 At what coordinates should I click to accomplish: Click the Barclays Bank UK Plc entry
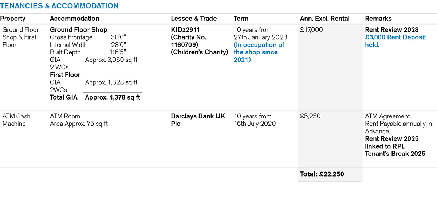coord(198,120)
